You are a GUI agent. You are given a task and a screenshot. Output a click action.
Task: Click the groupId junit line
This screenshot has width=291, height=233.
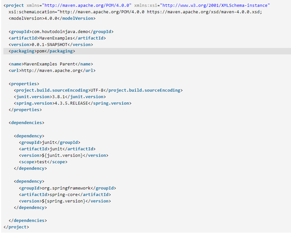(49, 142)
